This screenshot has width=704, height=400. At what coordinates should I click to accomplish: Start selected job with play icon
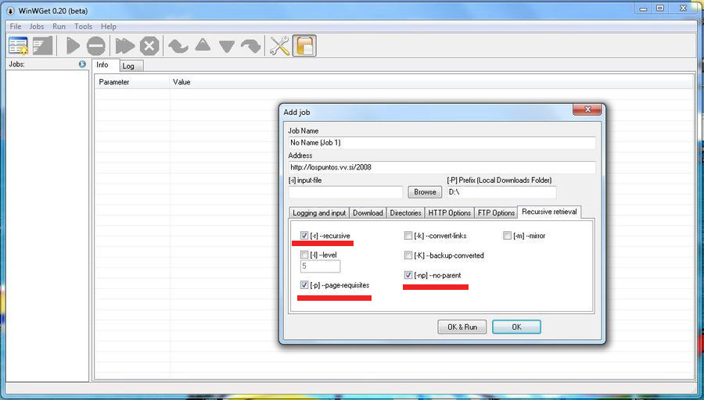(72, 46)
